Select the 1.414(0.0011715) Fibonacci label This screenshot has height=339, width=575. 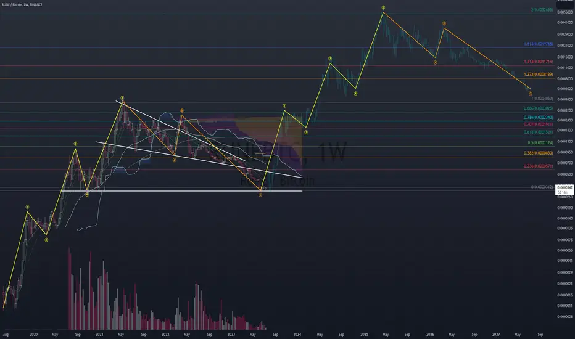point(539,62)
